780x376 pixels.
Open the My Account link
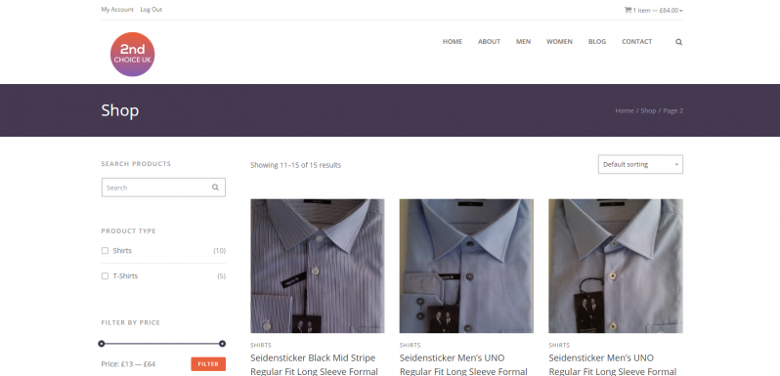[x=117, y=10]
